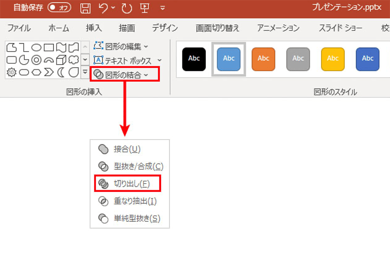Select the oval shape
The width and height of the screenshot is (390, 270).
tap(36, 47)
